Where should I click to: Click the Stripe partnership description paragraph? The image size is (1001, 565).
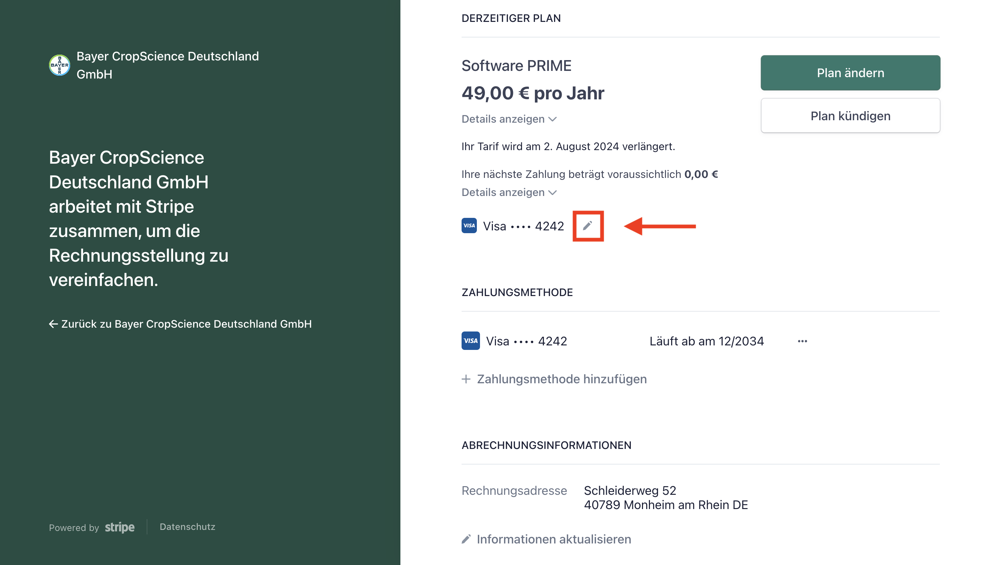click(139, 218)
